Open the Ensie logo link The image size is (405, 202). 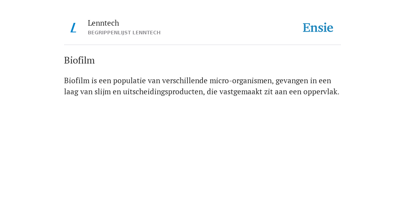click(x=318, y=28)
